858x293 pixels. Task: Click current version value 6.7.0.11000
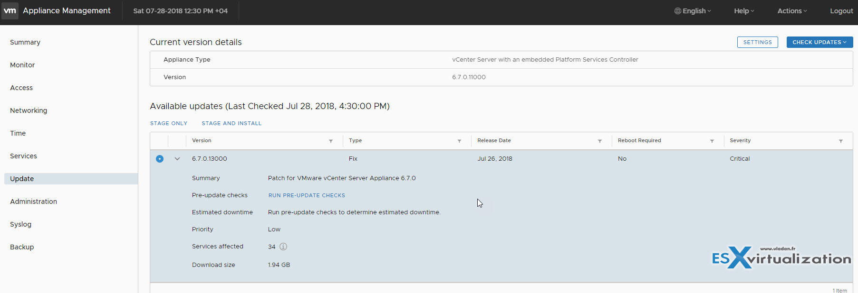point(469,77)
